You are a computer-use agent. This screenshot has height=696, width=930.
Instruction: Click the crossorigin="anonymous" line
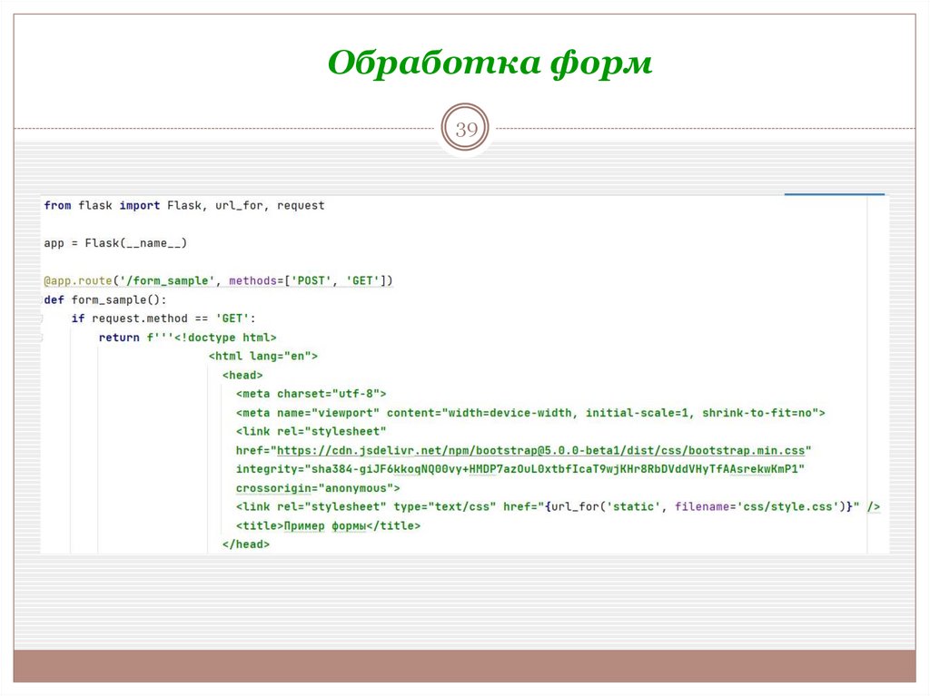[x=318, y=488]
